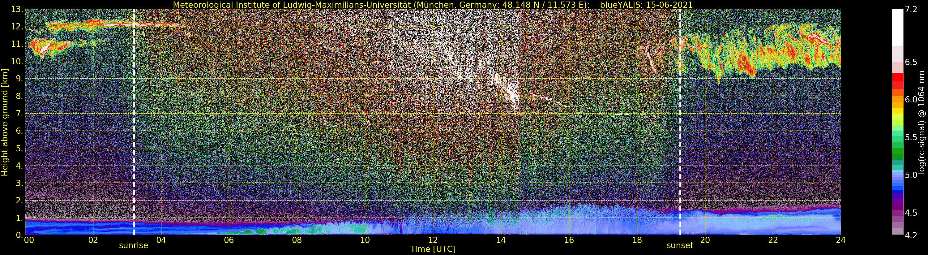This screenshot has height=255, width=928.
Task: Pick the white segment at the colorbar top
Action: pos(897,28)
